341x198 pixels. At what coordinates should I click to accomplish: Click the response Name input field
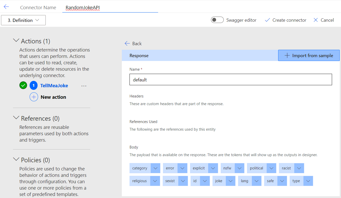[231, 80]
